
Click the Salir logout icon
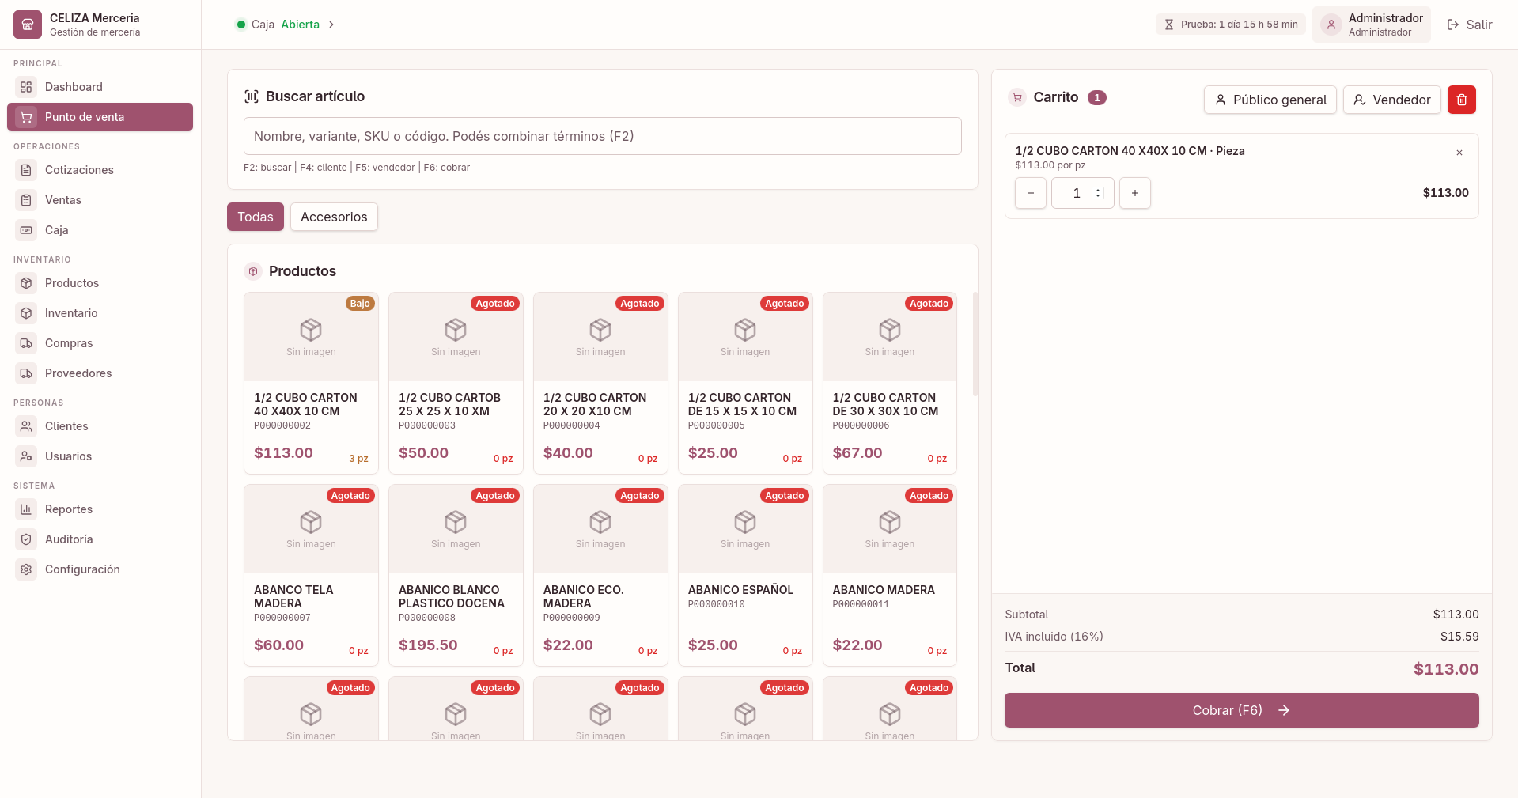click(x=1453, y=25)
